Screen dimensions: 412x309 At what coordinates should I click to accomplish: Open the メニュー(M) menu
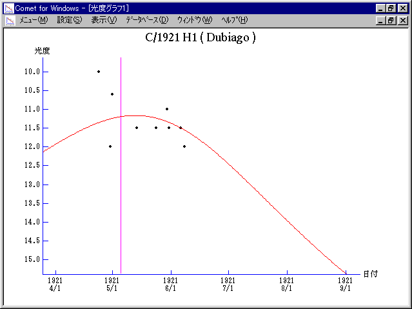click(x=34, y=20)
